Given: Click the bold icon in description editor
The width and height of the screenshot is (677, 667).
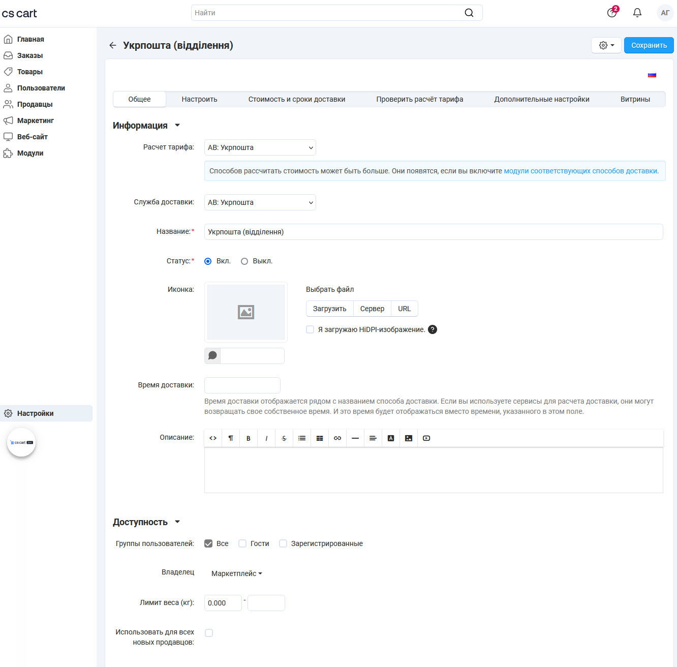Looking at the screenshot, I should (249, 438).
